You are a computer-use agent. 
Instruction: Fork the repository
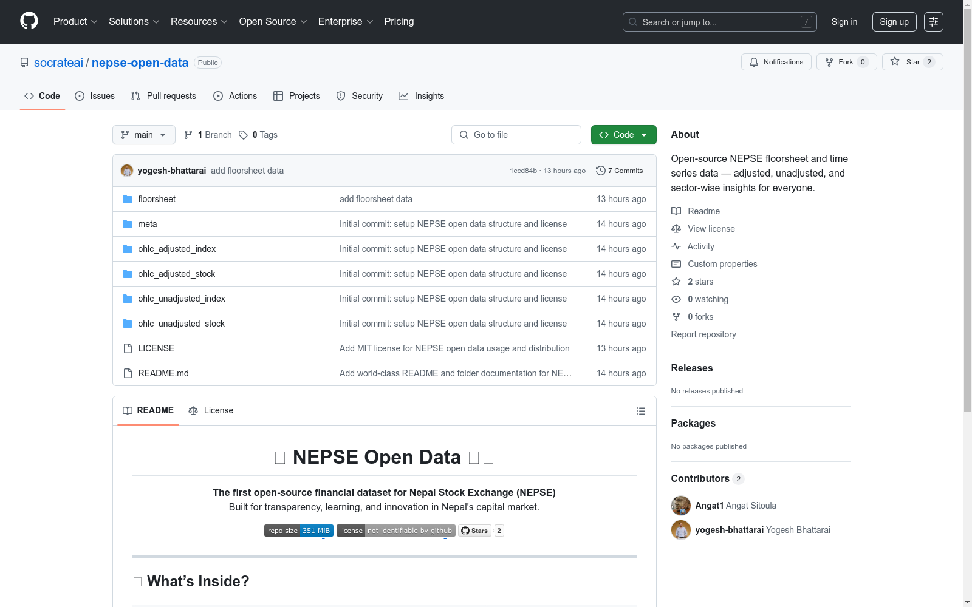click(847, 62)
